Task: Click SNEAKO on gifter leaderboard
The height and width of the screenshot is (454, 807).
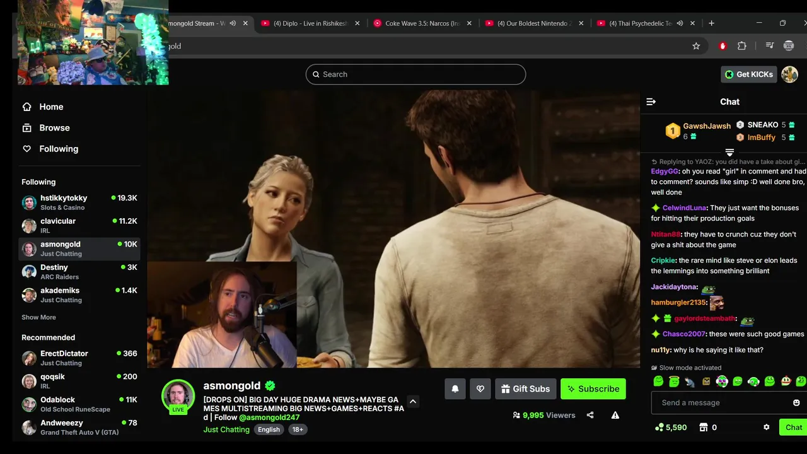Action: pos(763,125)
